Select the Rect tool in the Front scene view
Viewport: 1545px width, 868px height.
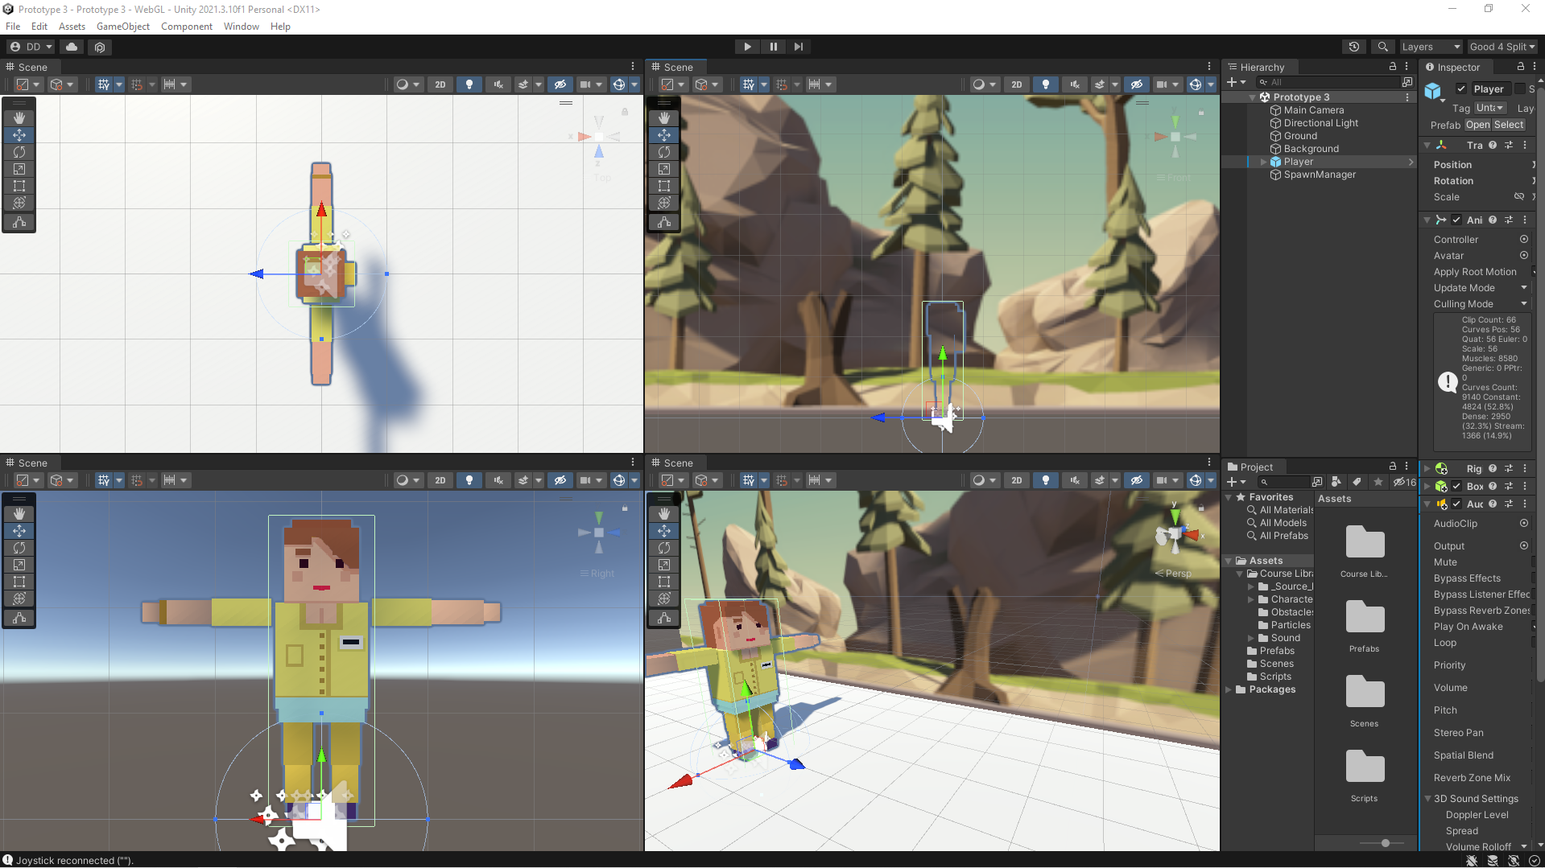(x=664, y=186)
